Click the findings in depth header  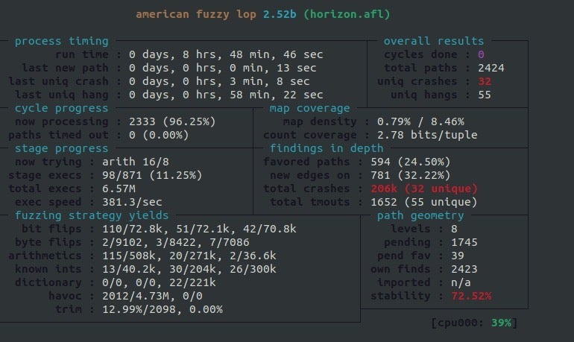click(x=323, y=148)
